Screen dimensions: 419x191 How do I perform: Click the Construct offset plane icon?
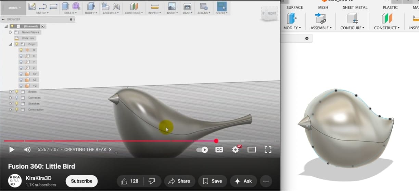coord(387,18)
